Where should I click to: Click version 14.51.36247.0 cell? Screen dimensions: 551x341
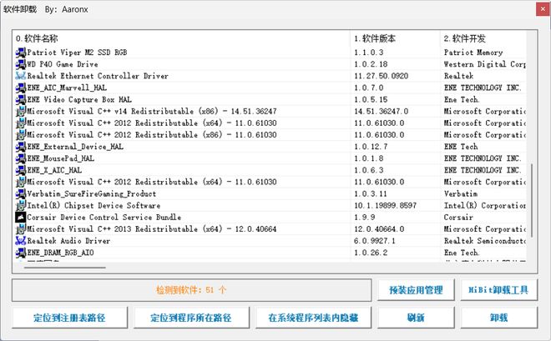click(x=382, y=112)
